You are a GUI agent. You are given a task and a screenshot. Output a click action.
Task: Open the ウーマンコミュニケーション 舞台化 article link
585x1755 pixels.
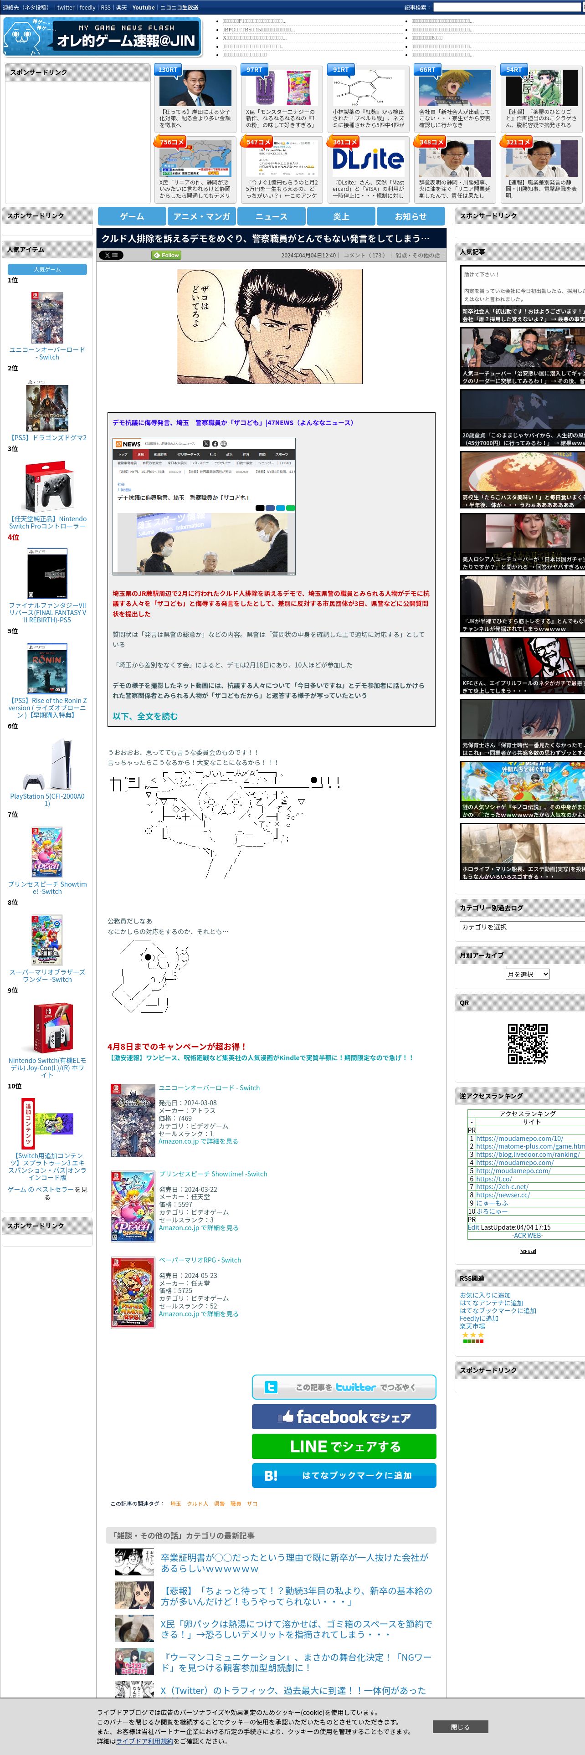[x=296, y=1663]
